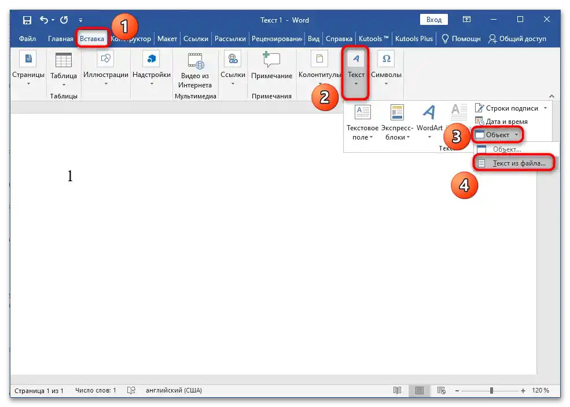570x407 pixels.
Task: Insert Дата и время
Action: [x=502, y=122]
